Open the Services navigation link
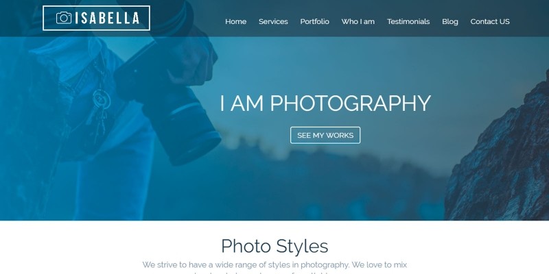Viewport: 549px width, 274px height. coord(273,21)
